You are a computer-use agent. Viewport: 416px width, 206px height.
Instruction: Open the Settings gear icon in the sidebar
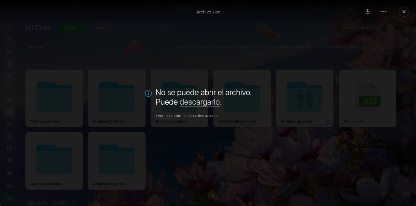click(9, 186)
